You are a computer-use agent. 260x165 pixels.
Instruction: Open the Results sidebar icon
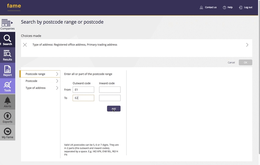click(x=7, y=56)
